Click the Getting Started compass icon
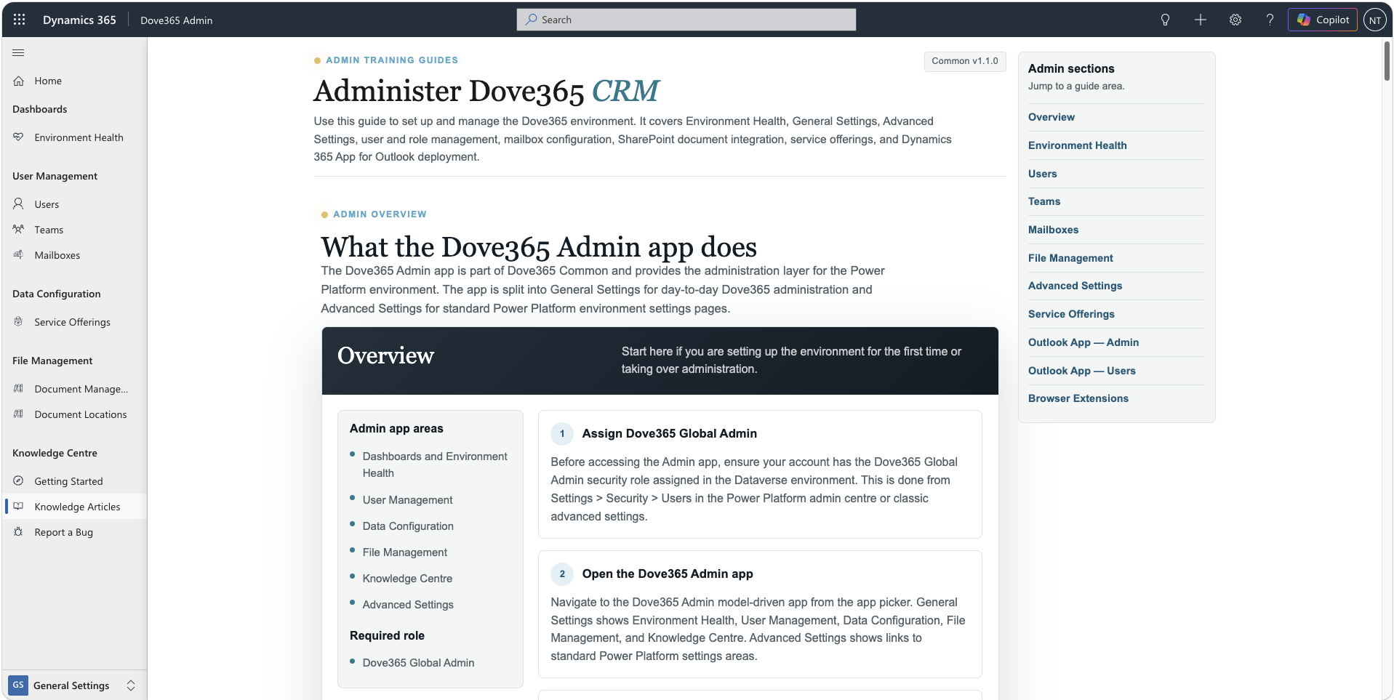The height and width of the screenshot is (700, 1394). coord(19,481)
